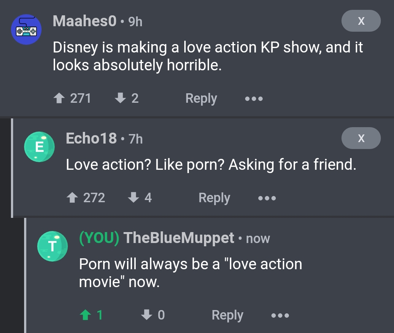Reply to TheBlueMuppet's comment
Screen dimensions: 394x333
pyautogui.click(x=227, y=316)
